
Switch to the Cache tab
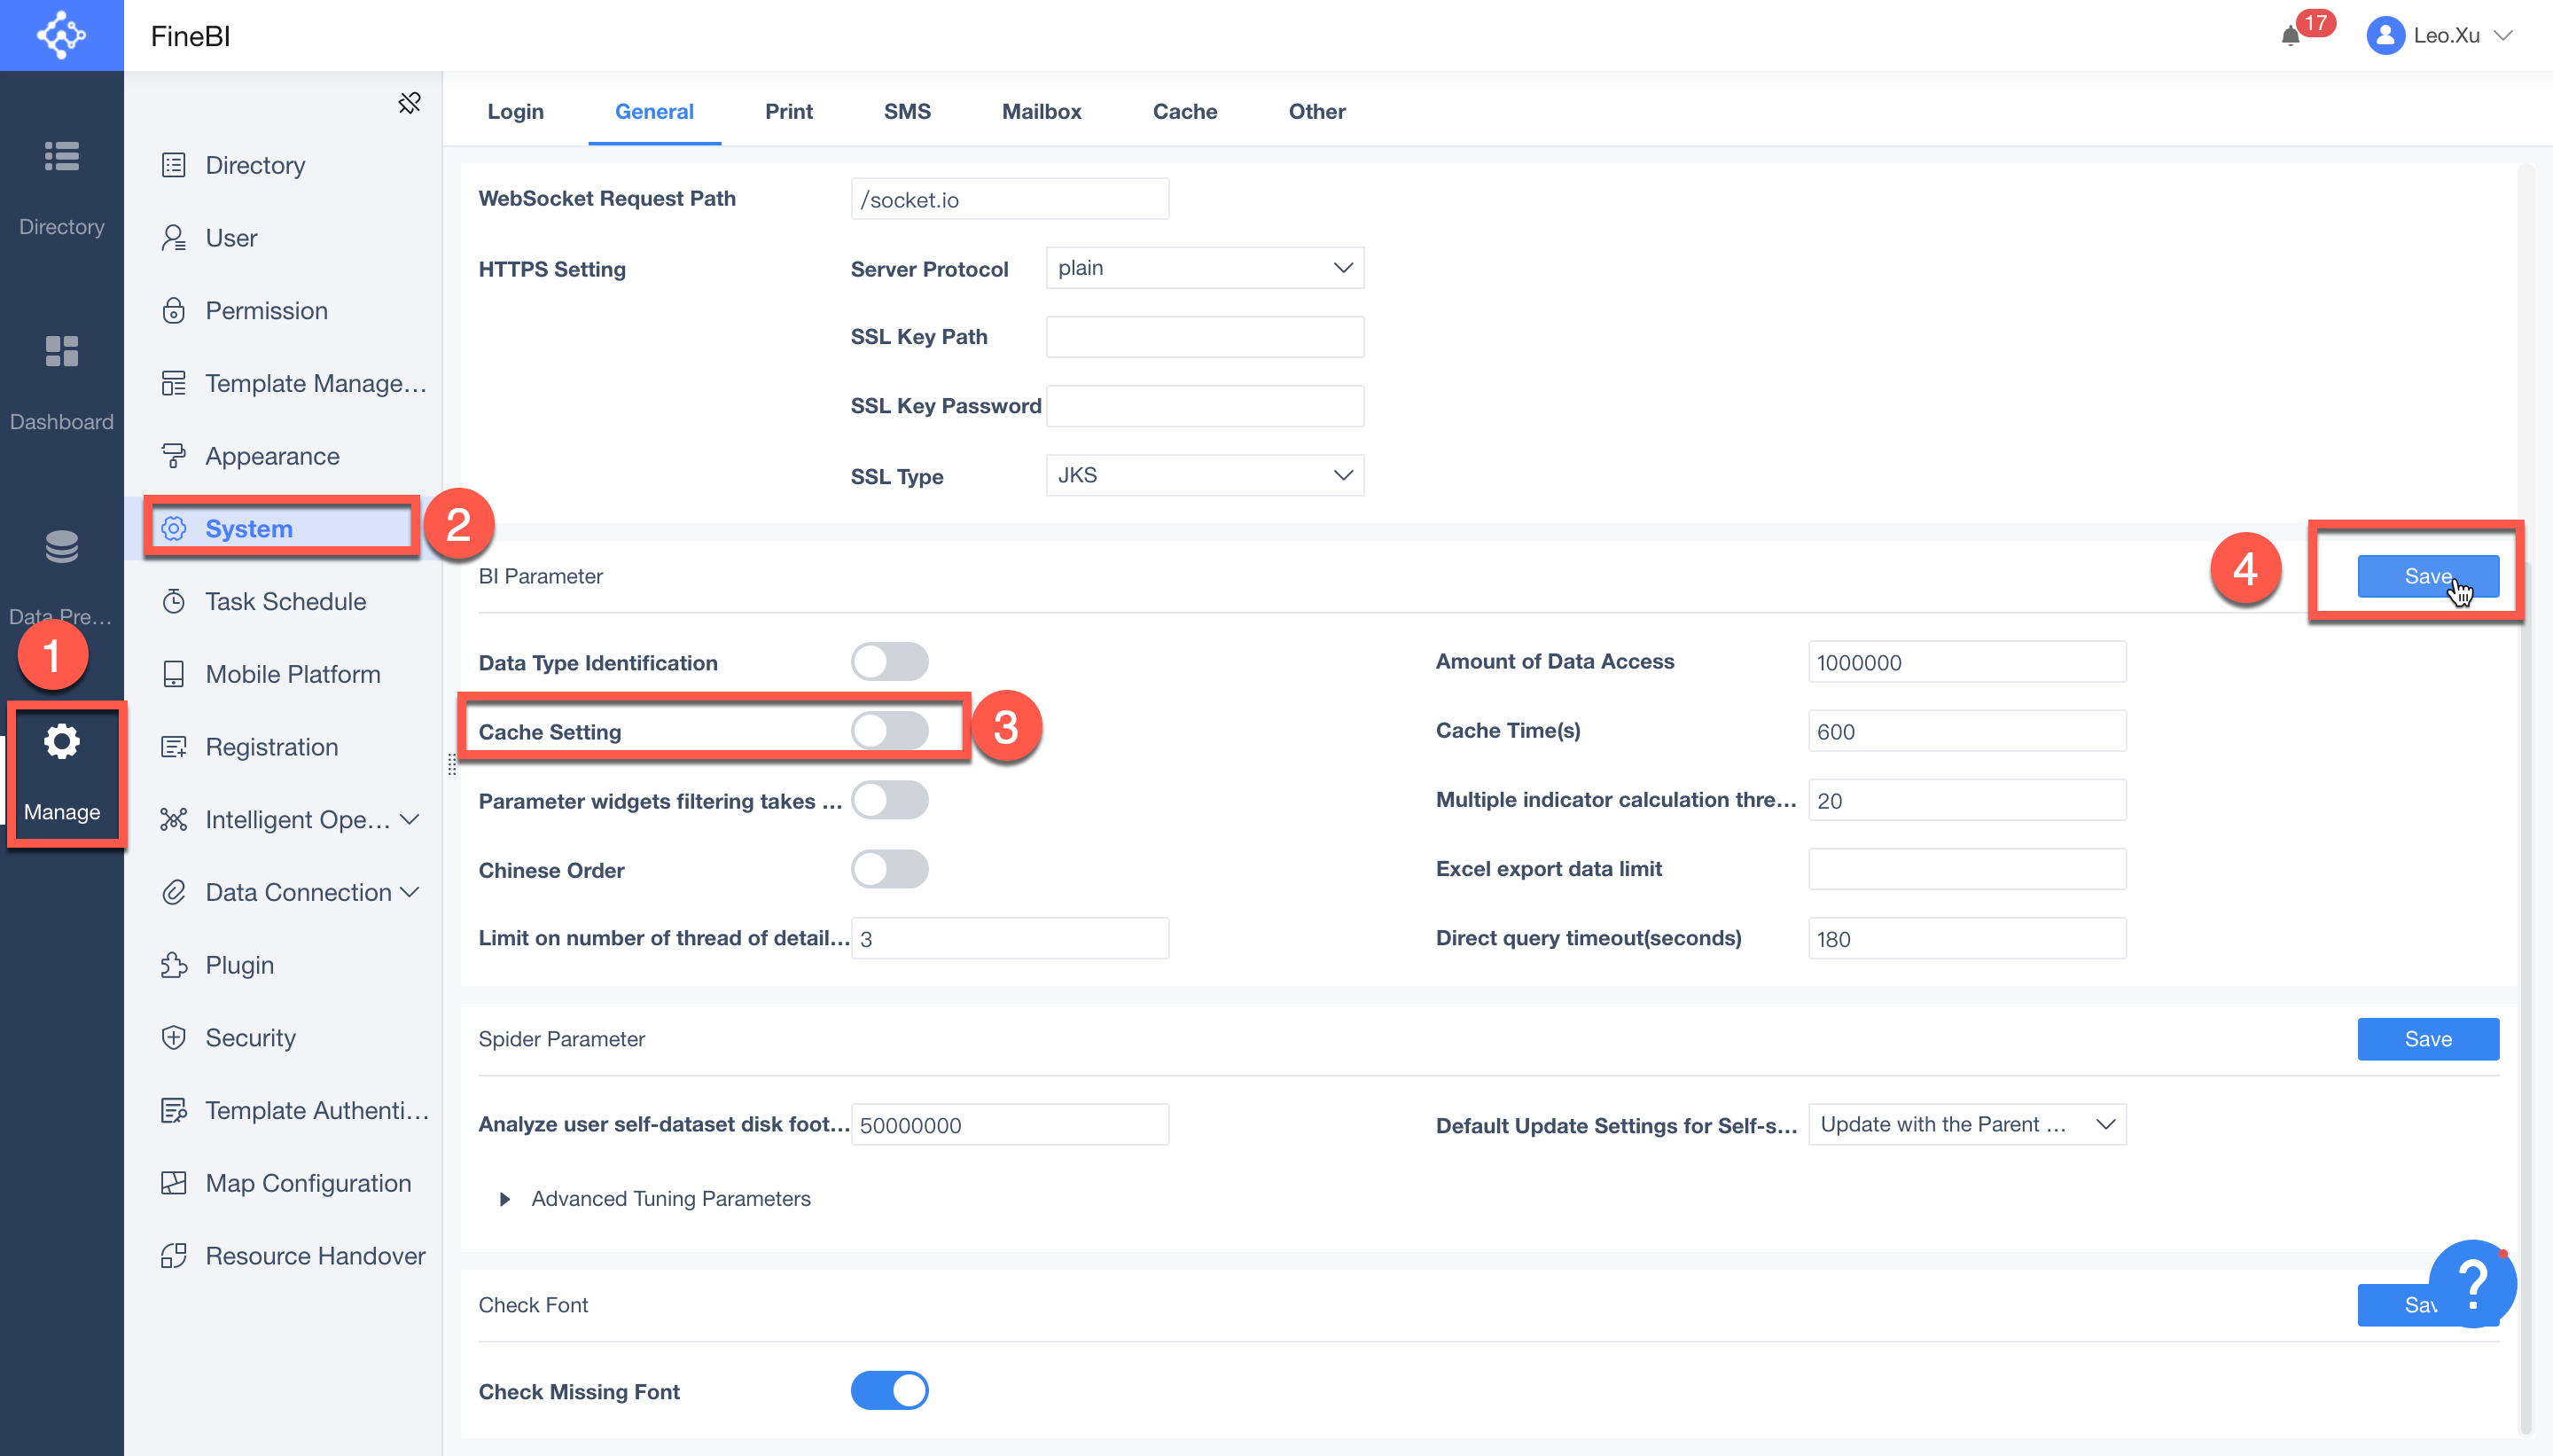point(1183,111)
